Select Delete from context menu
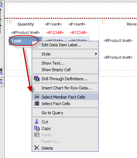 click(x=65, y=148)
